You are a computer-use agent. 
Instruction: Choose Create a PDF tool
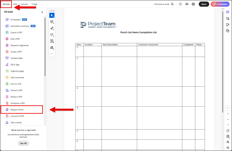pos(13,52)
